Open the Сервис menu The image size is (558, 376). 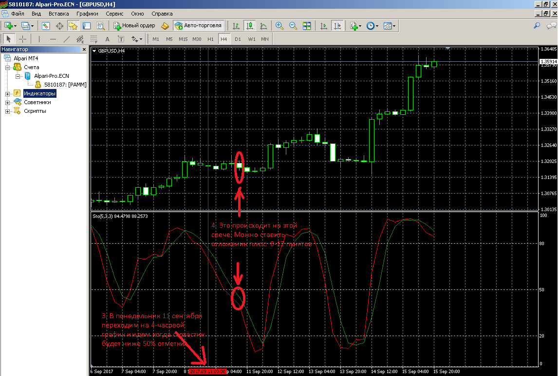click(x=114, y=14)
